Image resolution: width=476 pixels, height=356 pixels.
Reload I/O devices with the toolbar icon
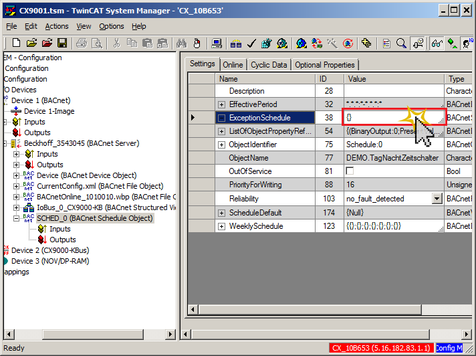(x=317, y=43)
